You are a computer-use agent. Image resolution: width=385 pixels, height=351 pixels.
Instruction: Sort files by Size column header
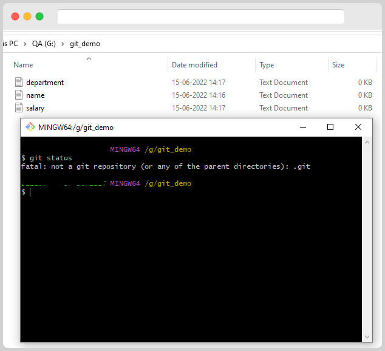pyautogui.click(x=338, y=65)
